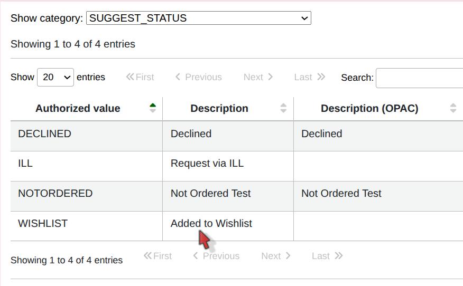Screen dimensions: 463x286
Task: Click the bottom First pagination button
Action: click(x=158, y=256)
